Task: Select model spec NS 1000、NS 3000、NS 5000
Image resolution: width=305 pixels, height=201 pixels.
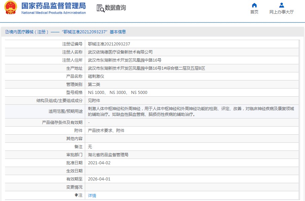Action: point(118,93)
